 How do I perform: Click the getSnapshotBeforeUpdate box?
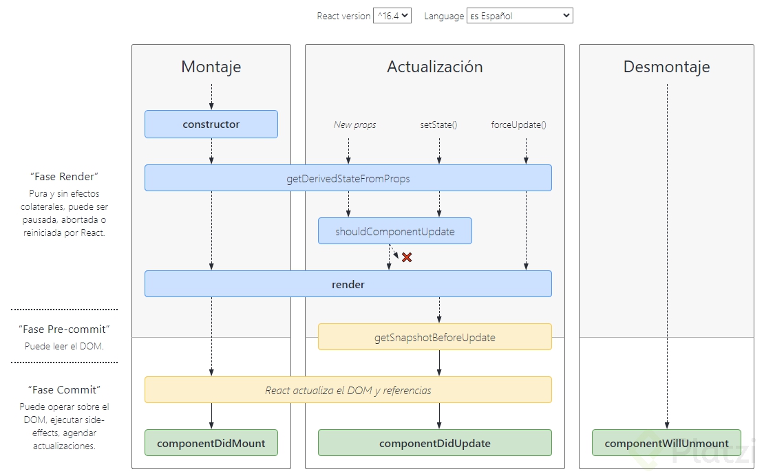(x=434, y=337)
